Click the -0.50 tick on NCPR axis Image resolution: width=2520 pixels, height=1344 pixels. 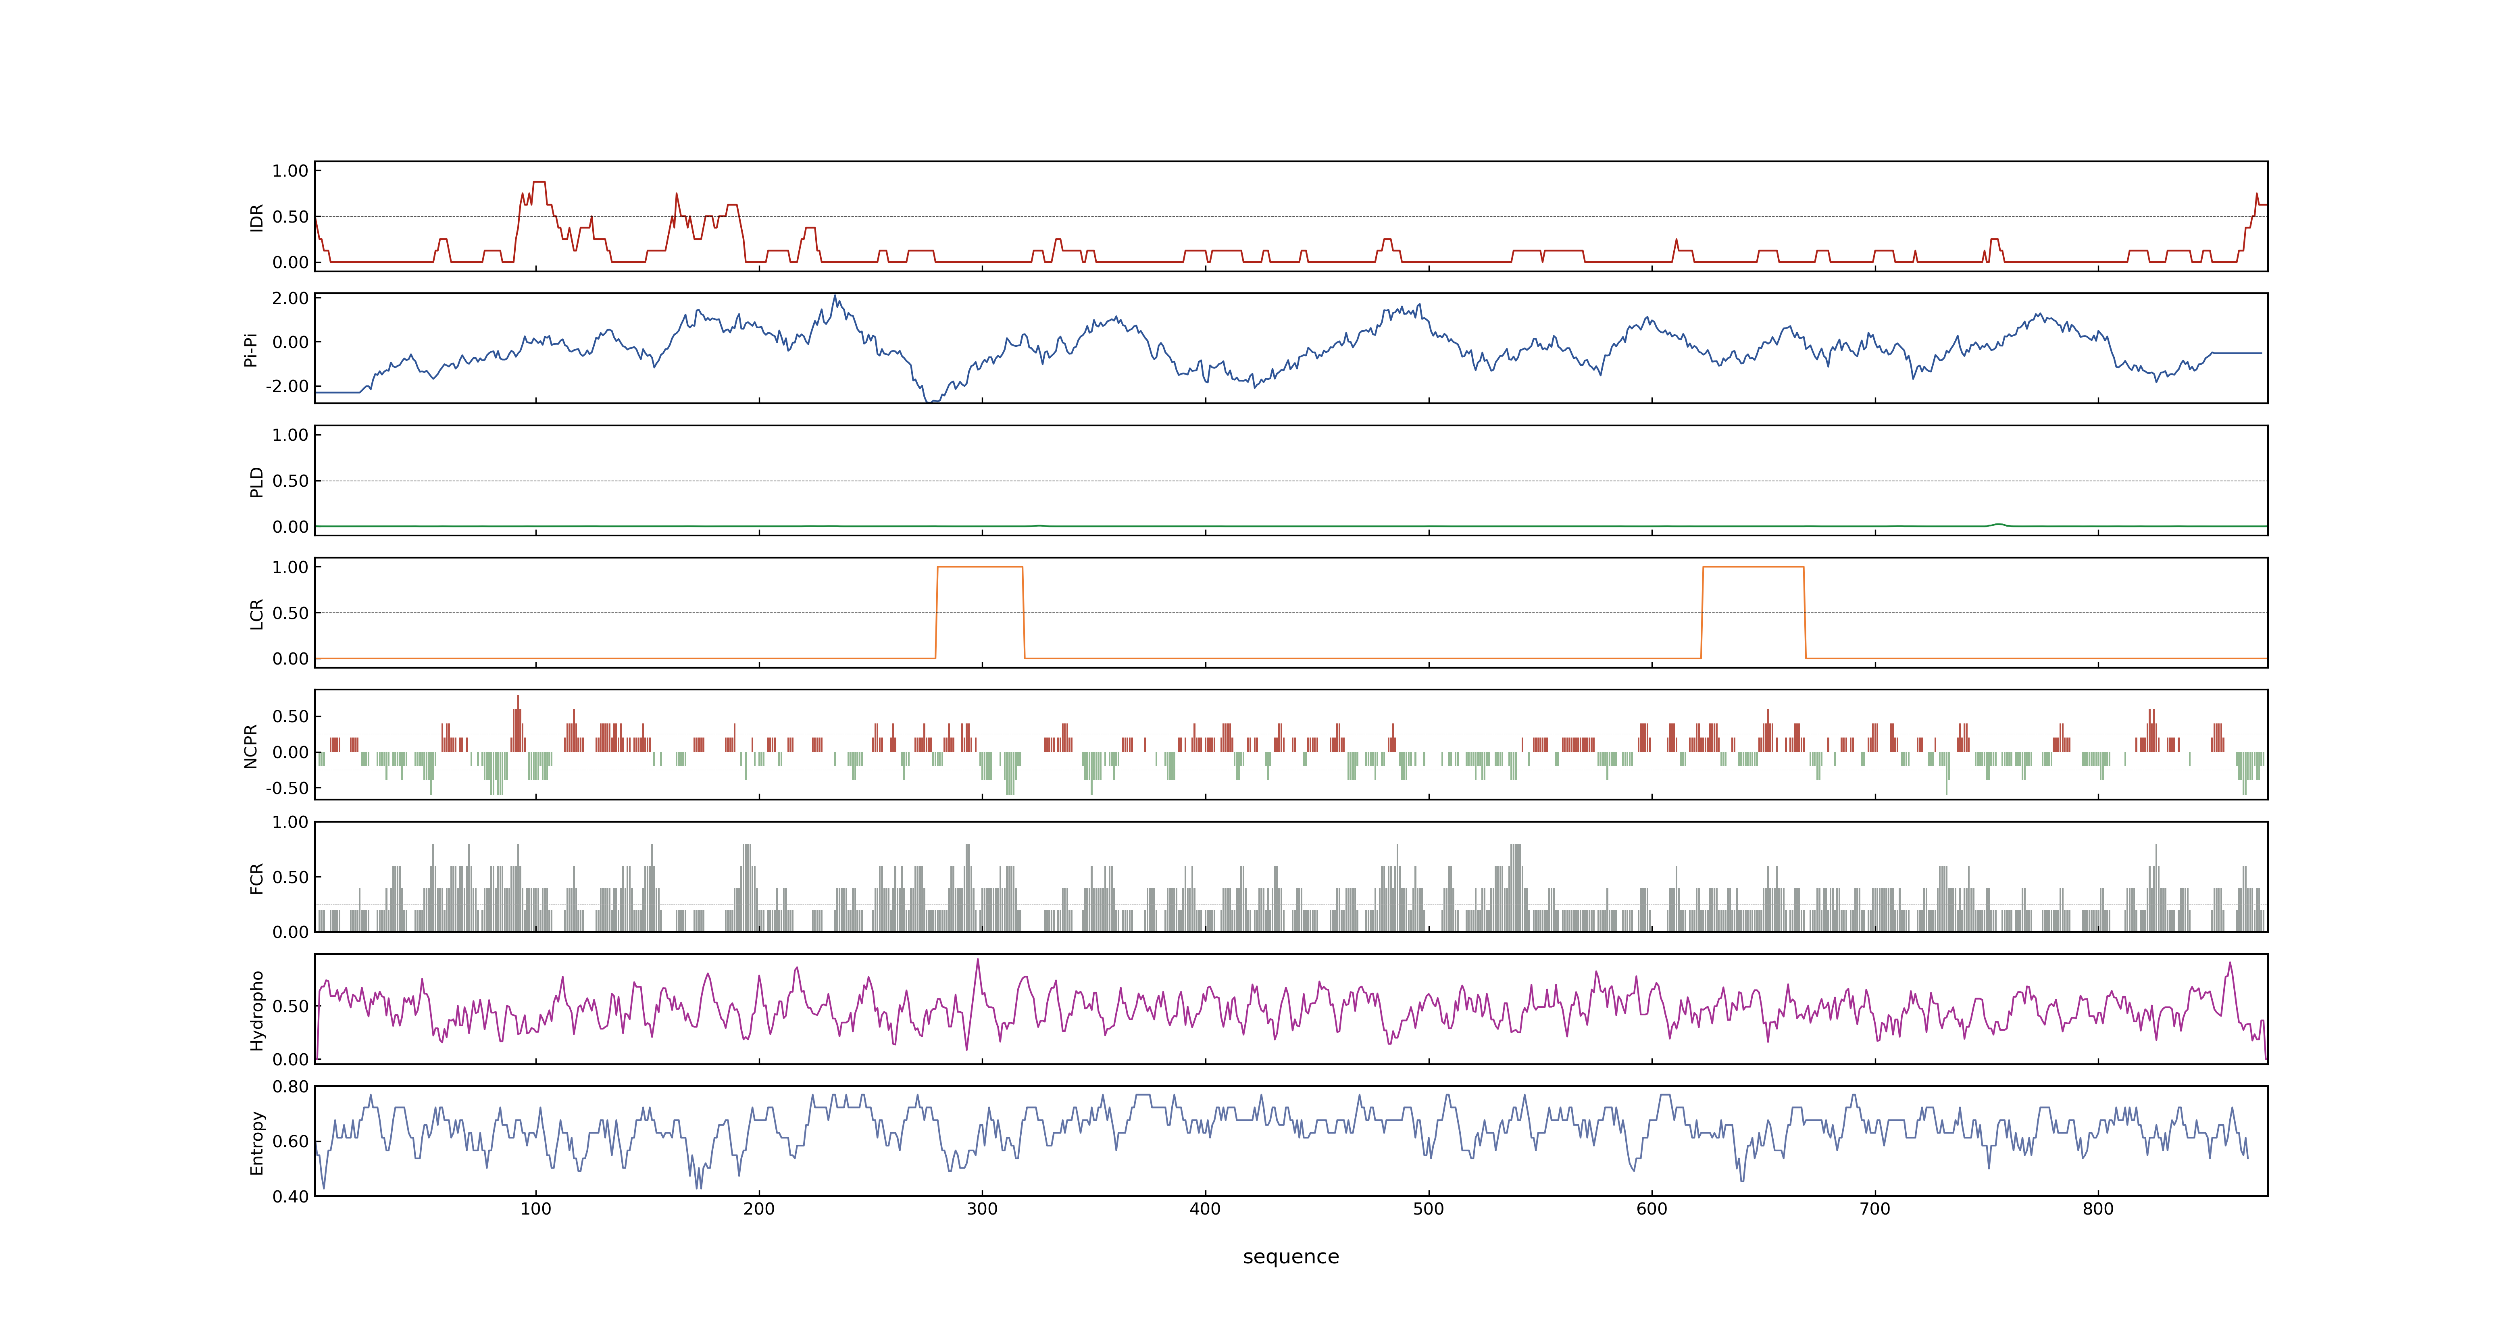click(x=287, y=788)
